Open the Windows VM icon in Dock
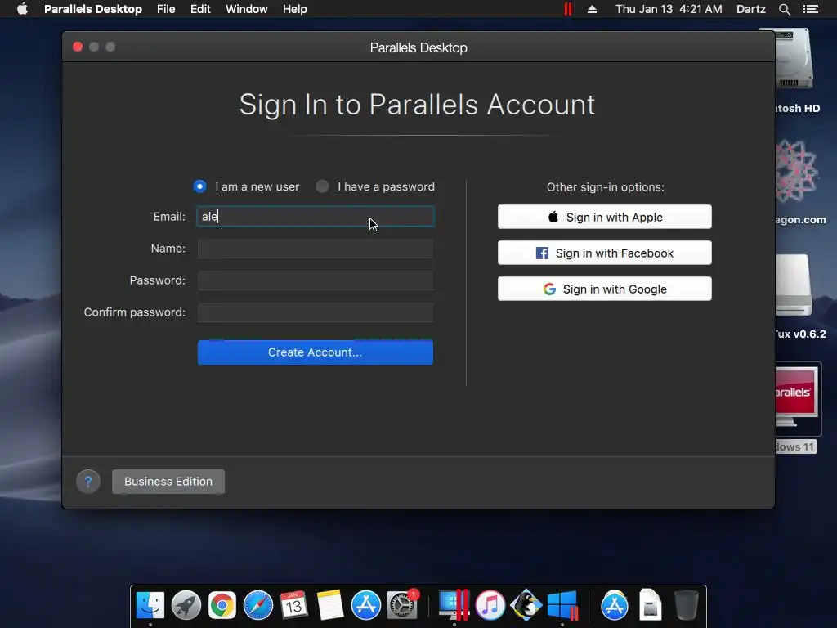837x628 pixels. [x=562, y=605]
